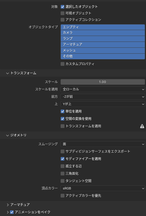Open the スムージング dropdown
146x216 pixels.
(103, 144)
